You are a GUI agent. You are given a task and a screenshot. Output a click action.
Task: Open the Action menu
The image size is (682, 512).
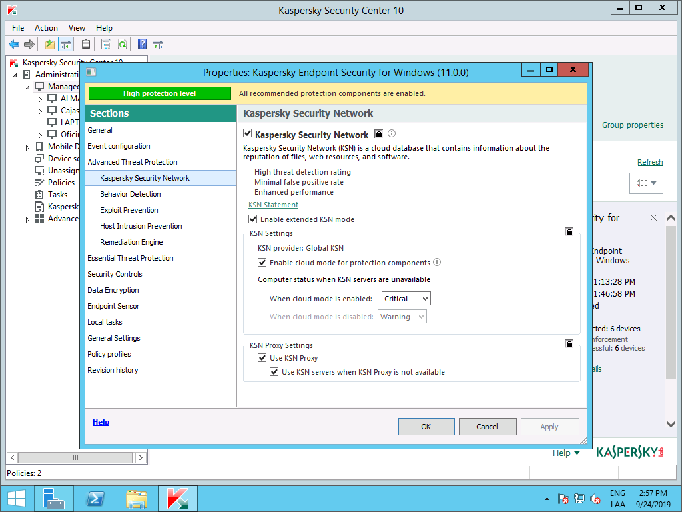[46, 28]
